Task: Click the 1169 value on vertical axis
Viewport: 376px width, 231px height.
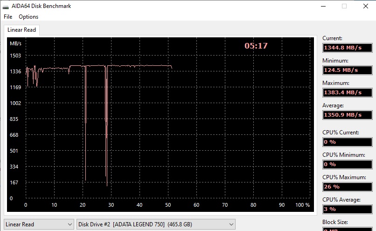Action: (x=15, y=87)
